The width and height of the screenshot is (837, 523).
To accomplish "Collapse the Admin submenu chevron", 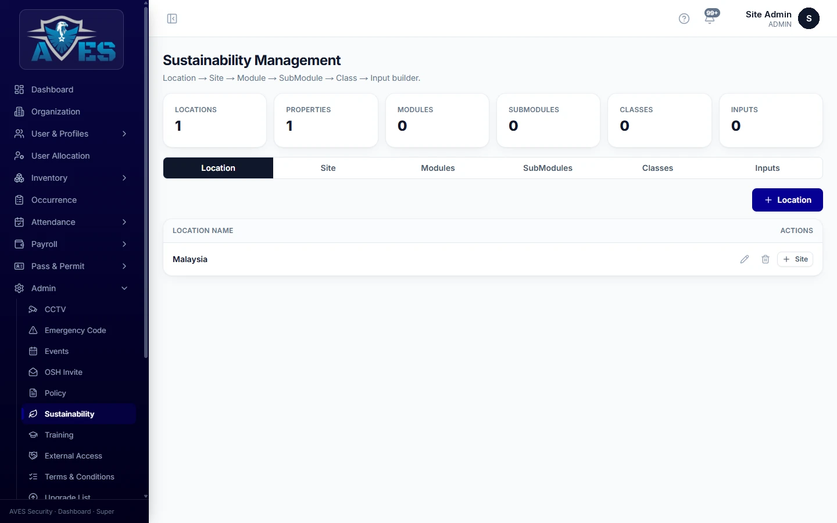I will coord(124,288).
